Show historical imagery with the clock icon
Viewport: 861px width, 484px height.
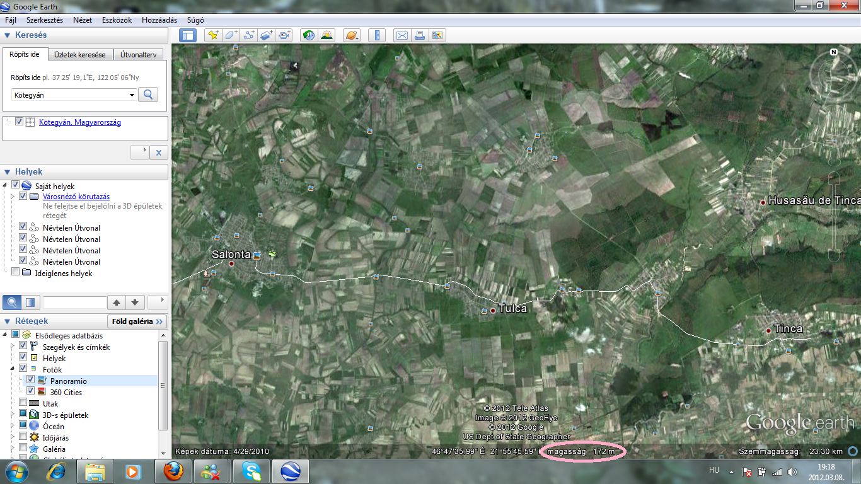tap(308, 35)
